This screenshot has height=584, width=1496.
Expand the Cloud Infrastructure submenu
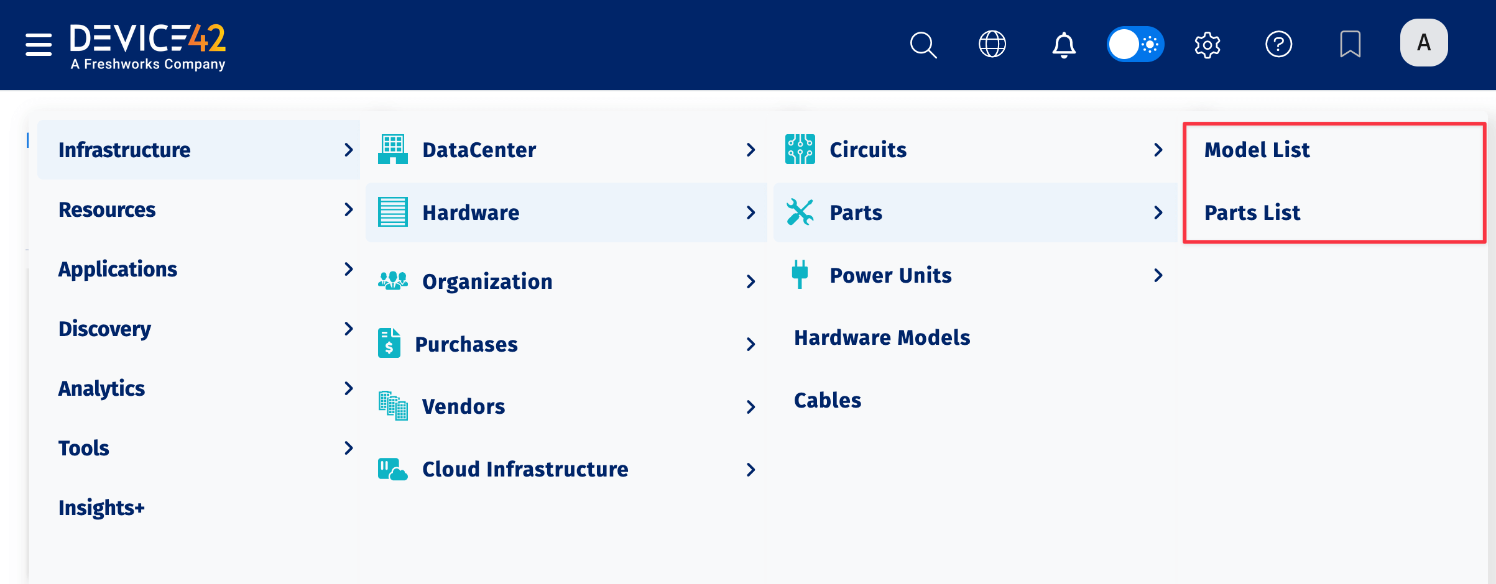point(751,470)
